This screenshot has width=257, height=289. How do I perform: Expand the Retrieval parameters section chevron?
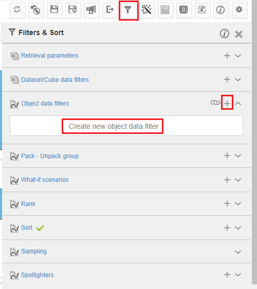tap(238, 56)
